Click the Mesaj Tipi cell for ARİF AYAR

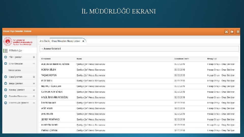point(221,108)
